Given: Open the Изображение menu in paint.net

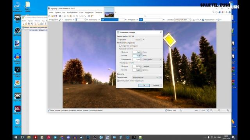Looking at the screenshot, I should (x=72, y=12).
